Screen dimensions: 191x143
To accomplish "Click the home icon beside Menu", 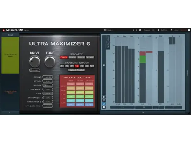I will click(171, 30).
